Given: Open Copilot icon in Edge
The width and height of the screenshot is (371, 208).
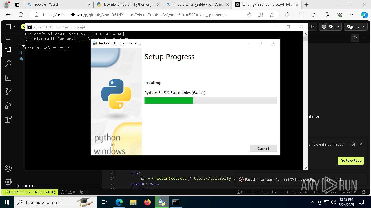Looking at the screenshot, I should pos(364,15).
